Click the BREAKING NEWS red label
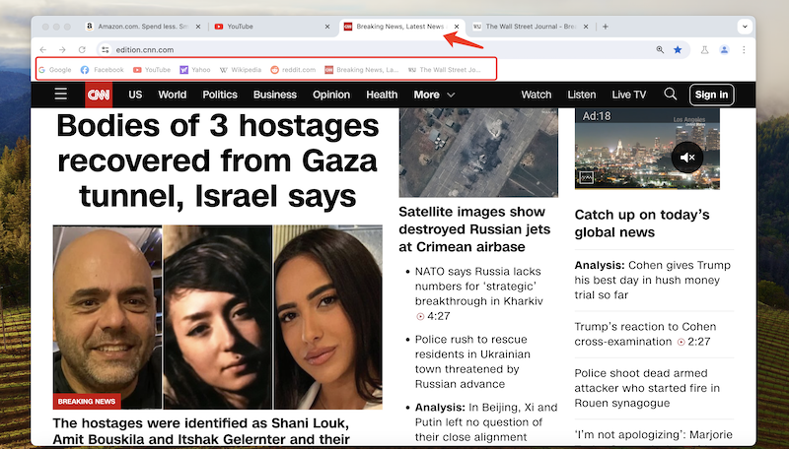Image resolution: width=789 pixels, height=449 pixels. point(87,402)
